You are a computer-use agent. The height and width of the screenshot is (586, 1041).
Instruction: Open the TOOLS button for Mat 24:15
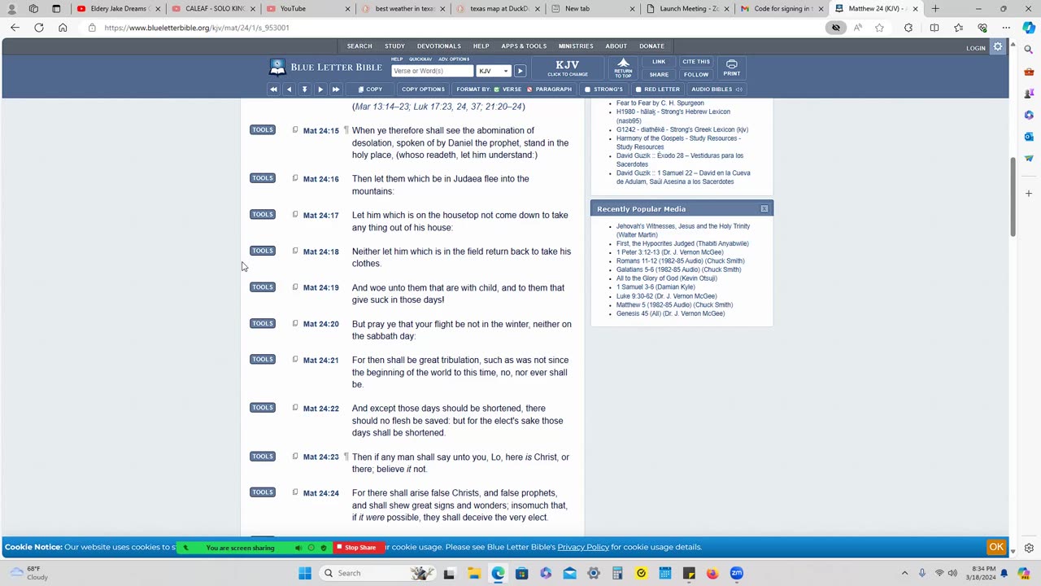pos(263,129)
